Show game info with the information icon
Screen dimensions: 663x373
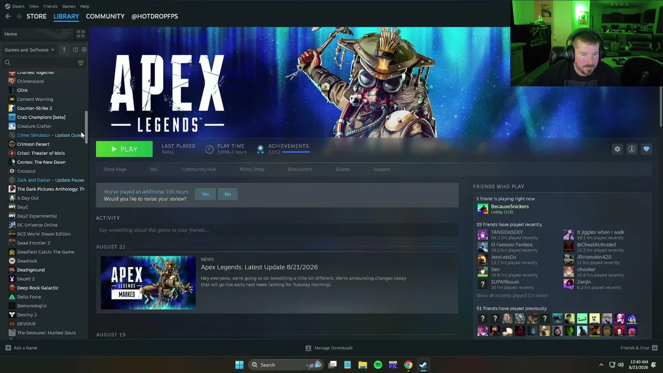click(632, 149)
